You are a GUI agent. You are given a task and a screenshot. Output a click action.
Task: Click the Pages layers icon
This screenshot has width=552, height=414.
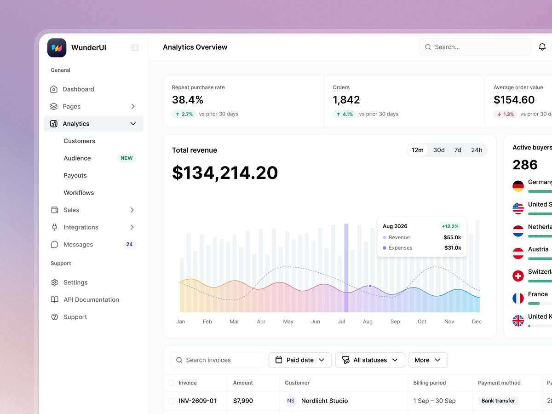pos(54,106)
